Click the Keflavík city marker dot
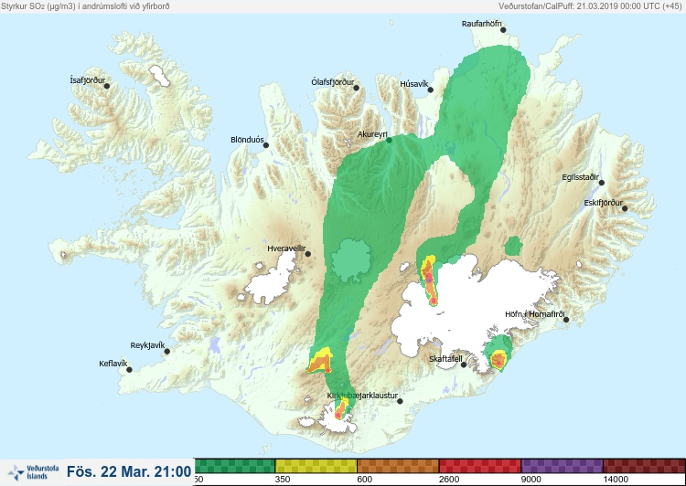Image resolution: width=686 pixels, height=486 pixels. 130,370
